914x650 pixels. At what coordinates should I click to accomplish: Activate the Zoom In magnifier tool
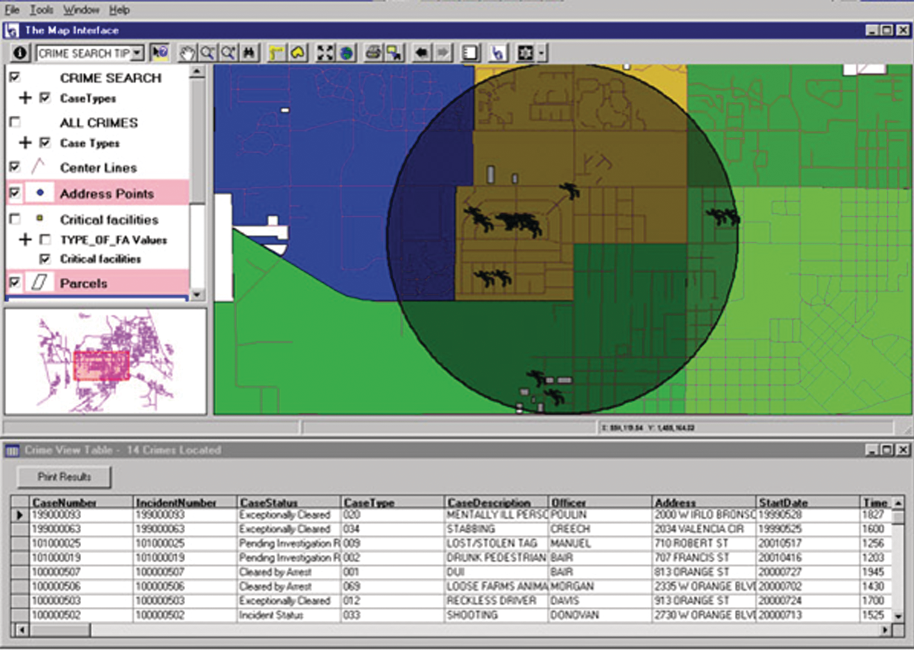pyautogui.click(x=207, y=53)
